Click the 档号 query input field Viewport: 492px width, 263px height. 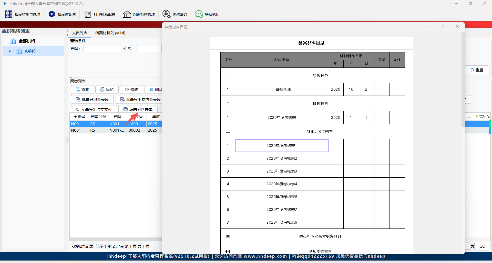click(102, 49)
